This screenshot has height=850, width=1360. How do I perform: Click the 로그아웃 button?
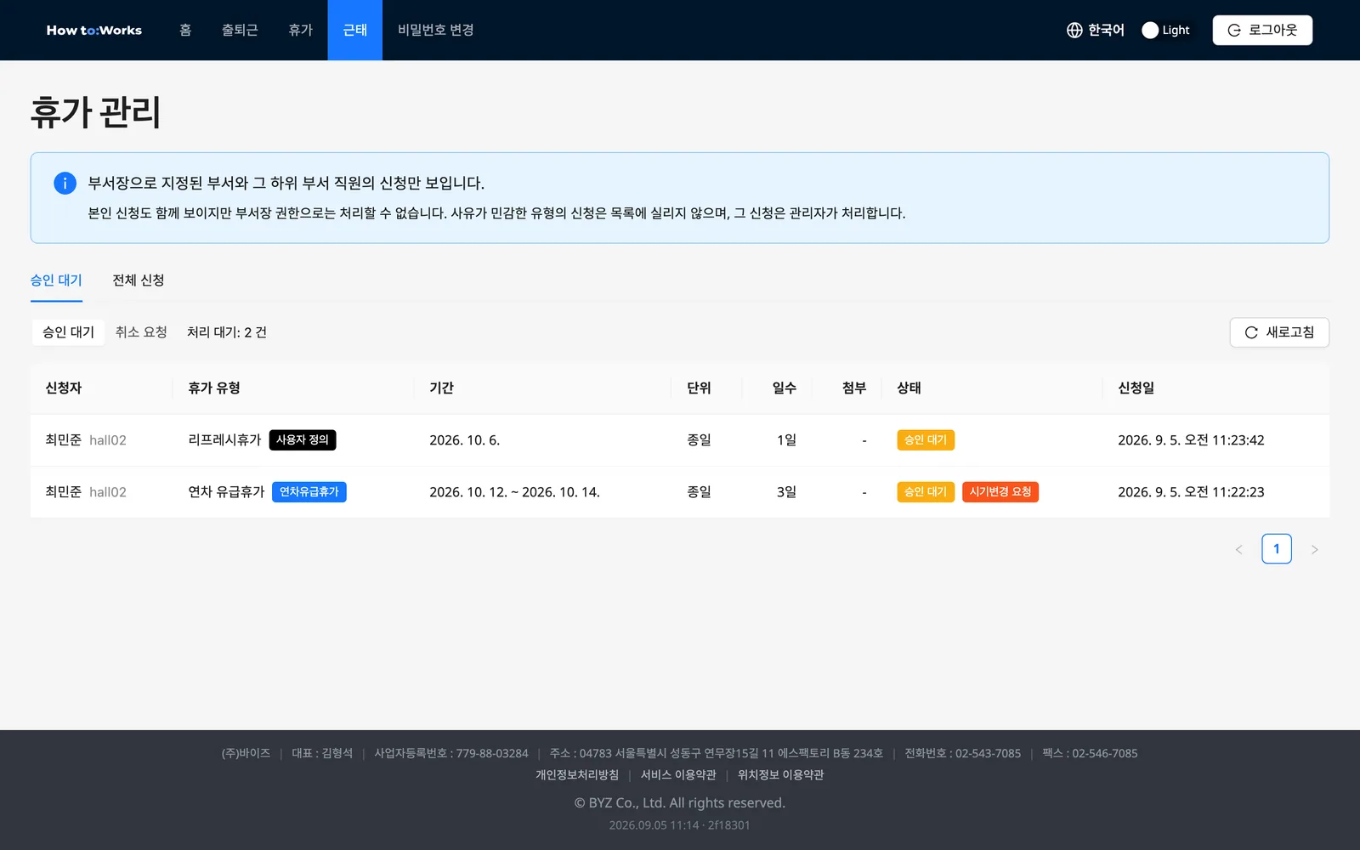click(1262, 30)
